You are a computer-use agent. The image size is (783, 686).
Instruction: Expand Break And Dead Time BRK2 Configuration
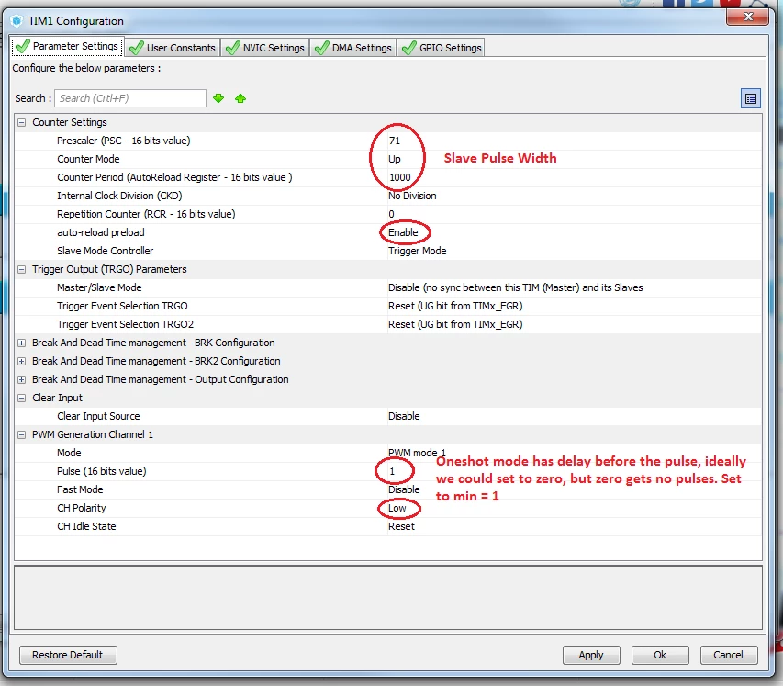[x=21, y=361]
